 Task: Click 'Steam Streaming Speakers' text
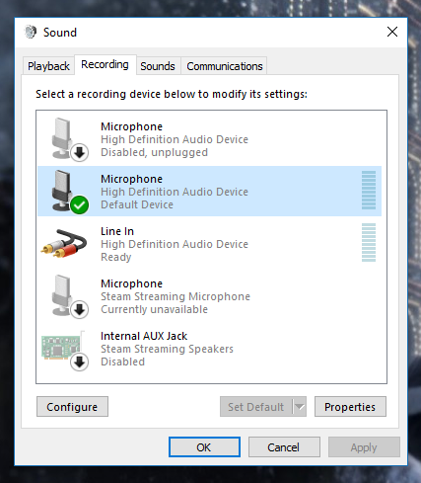tap(167, 349)
